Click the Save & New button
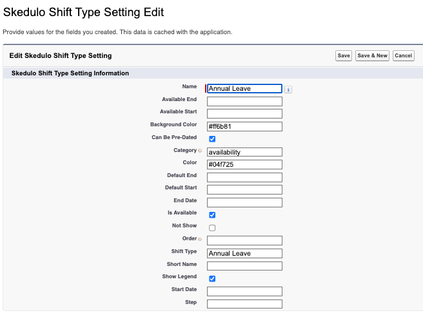The image size is (423, 313). (x=372, y=56)
